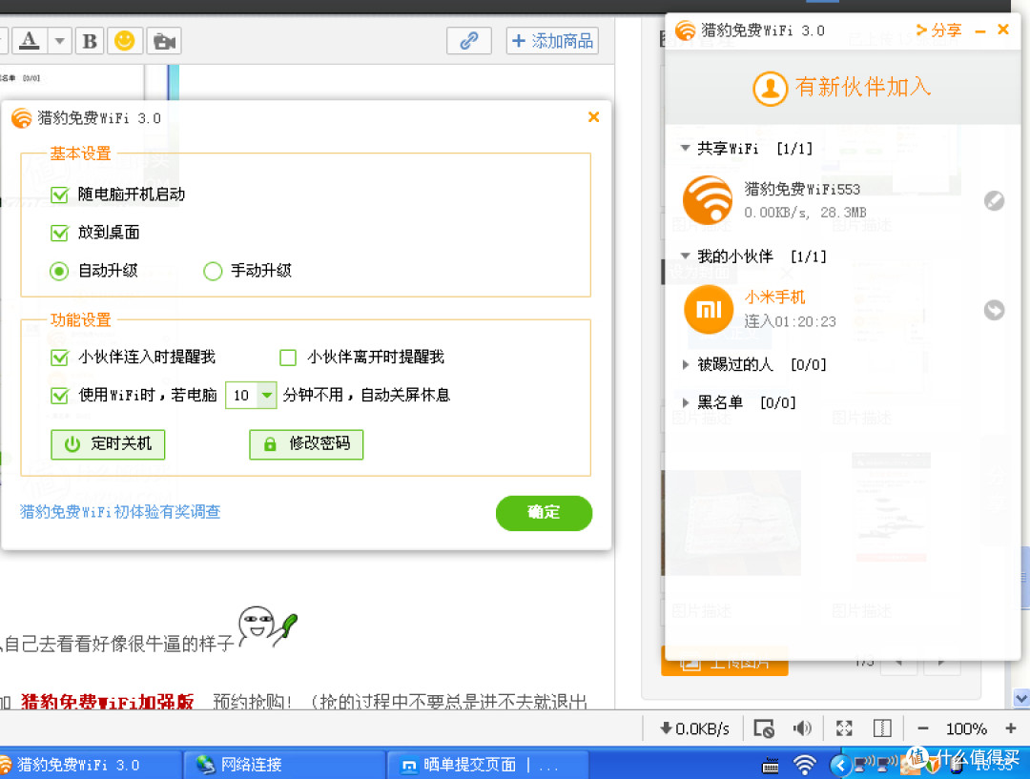
Task: Collapse the 我的小伙伴 section
Action: tap(685, 256)
